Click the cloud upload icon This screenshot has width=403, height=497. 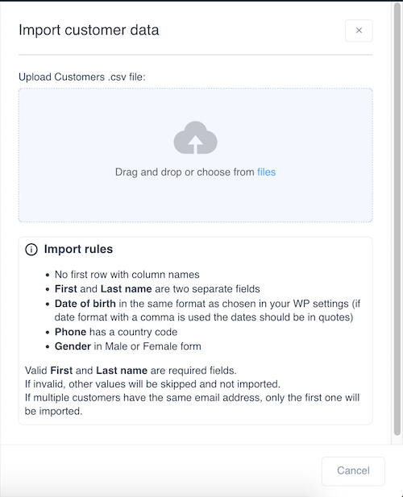[x=195, y=138]
